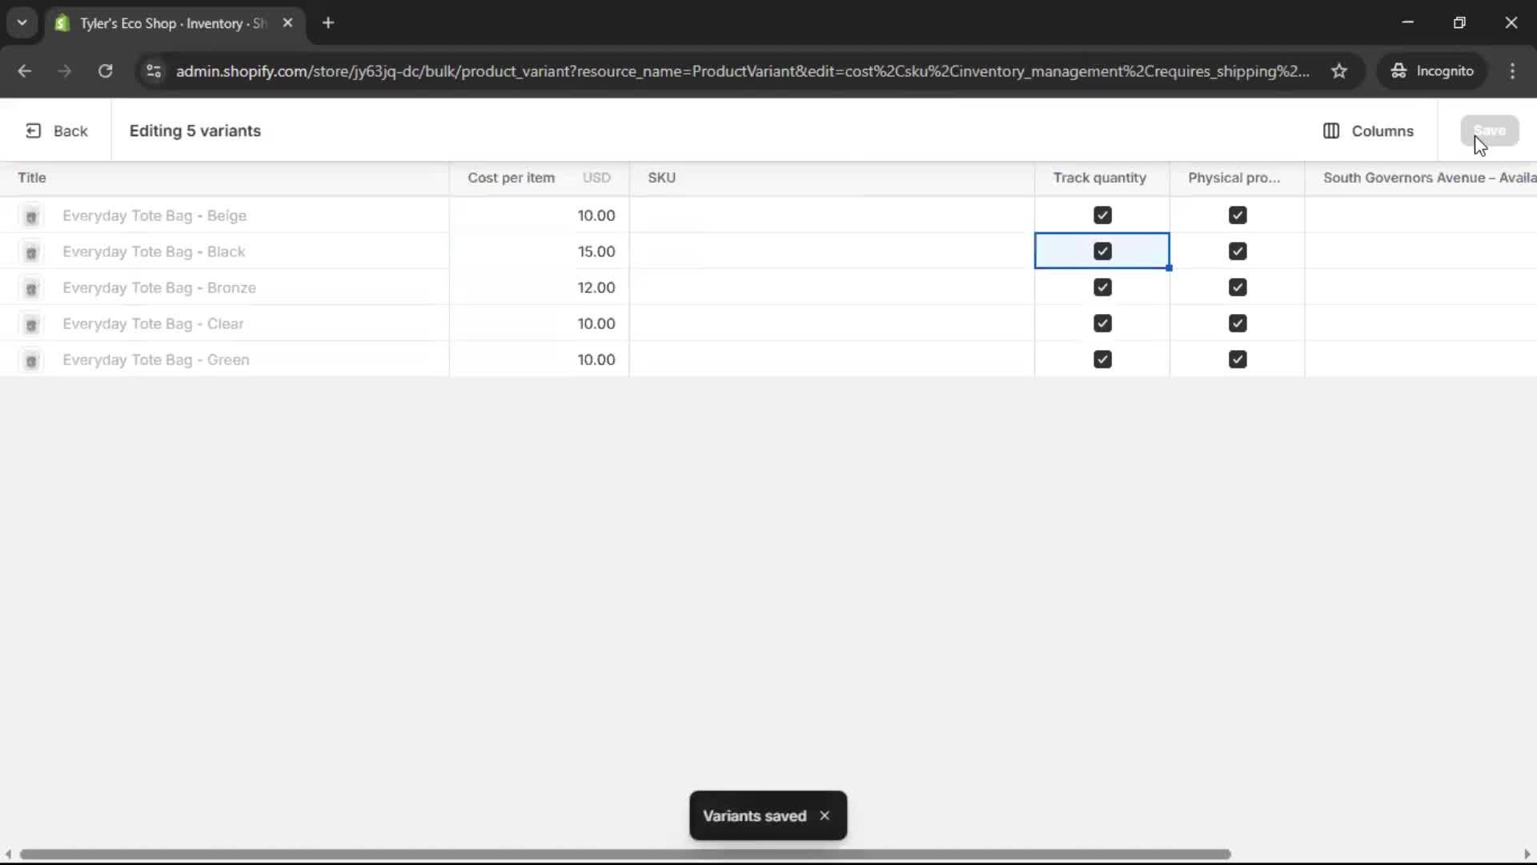Click the browser forward navigation arrow
The width and height of the screenshot is (1537, 865).
[64, 71]
